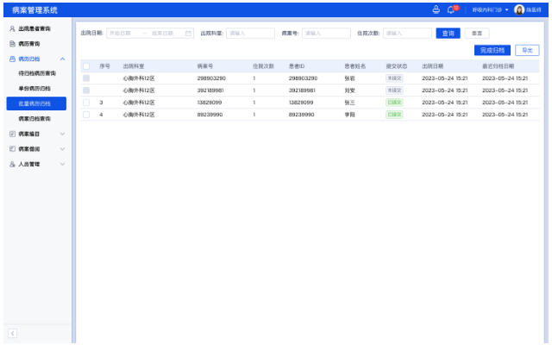This screenshot has height=345, width=552.
Task: Click the blue 查询 button
Action: click(x=448, y=33)
